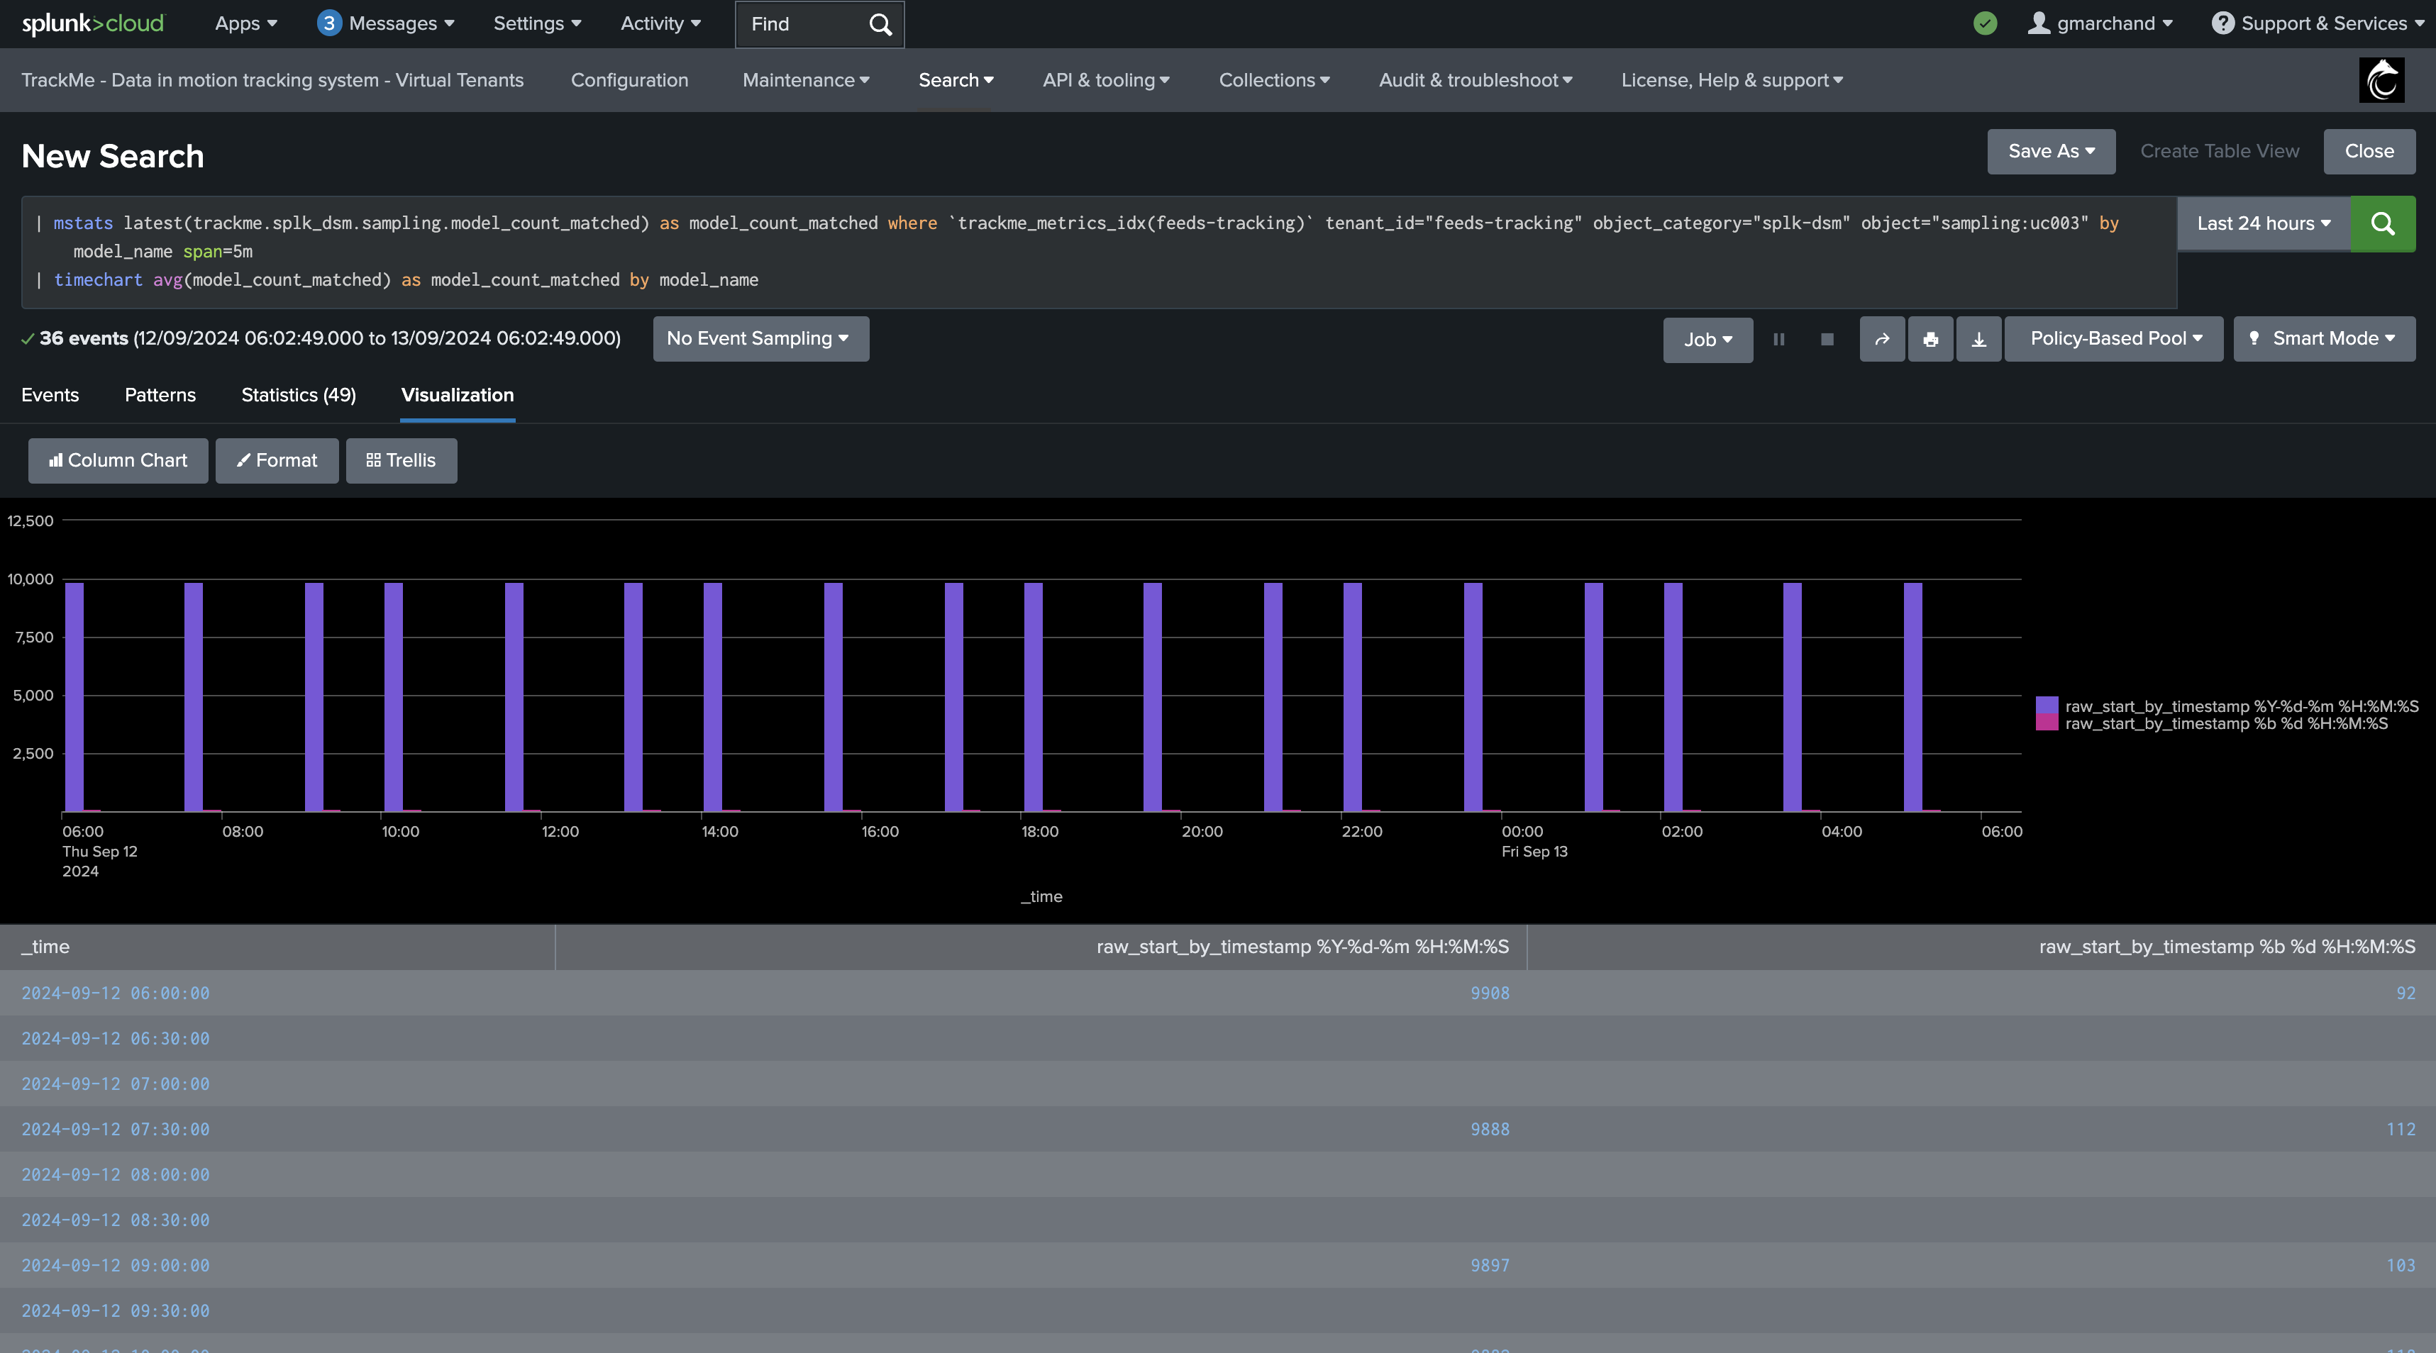Click the print results icon
Viewport: 2436px width, 1353px height.
(x=1930, y=340)
